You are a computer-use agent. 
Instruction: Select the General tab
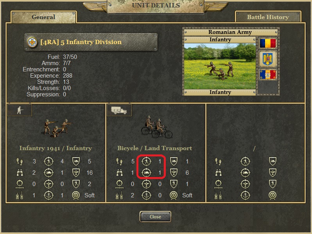pyautogui.click(x=43, y=17)
